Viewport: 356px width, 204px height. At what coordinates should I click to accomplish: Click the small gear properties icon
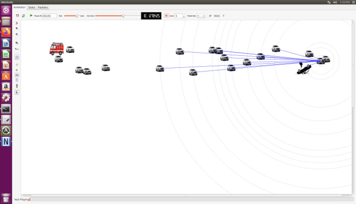point(17,70)
